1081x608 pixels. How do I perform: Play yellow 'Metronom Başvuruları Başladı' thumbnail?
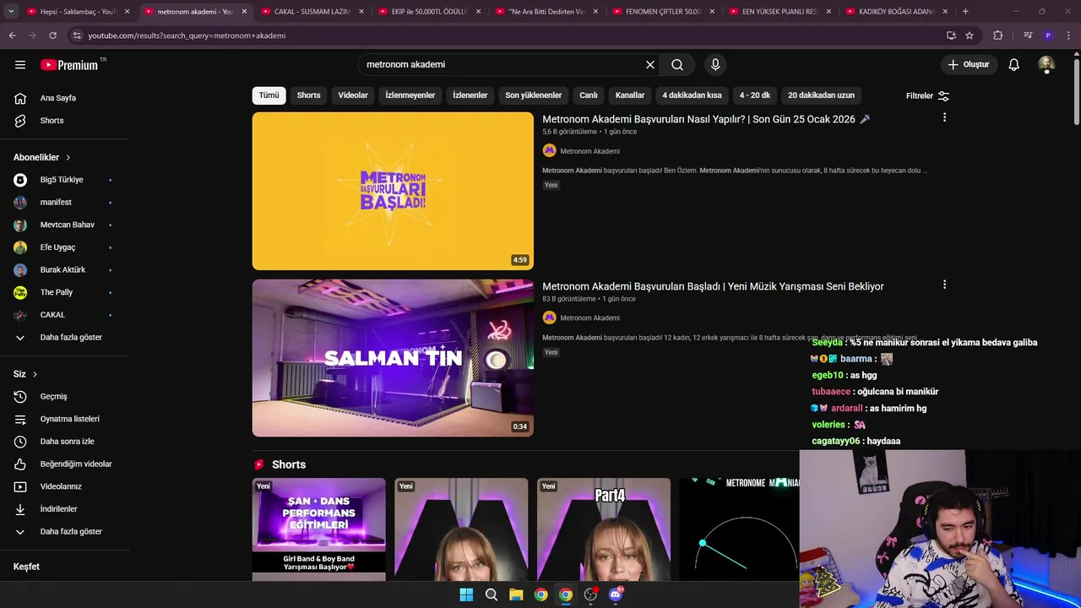(x=393, y=191)
